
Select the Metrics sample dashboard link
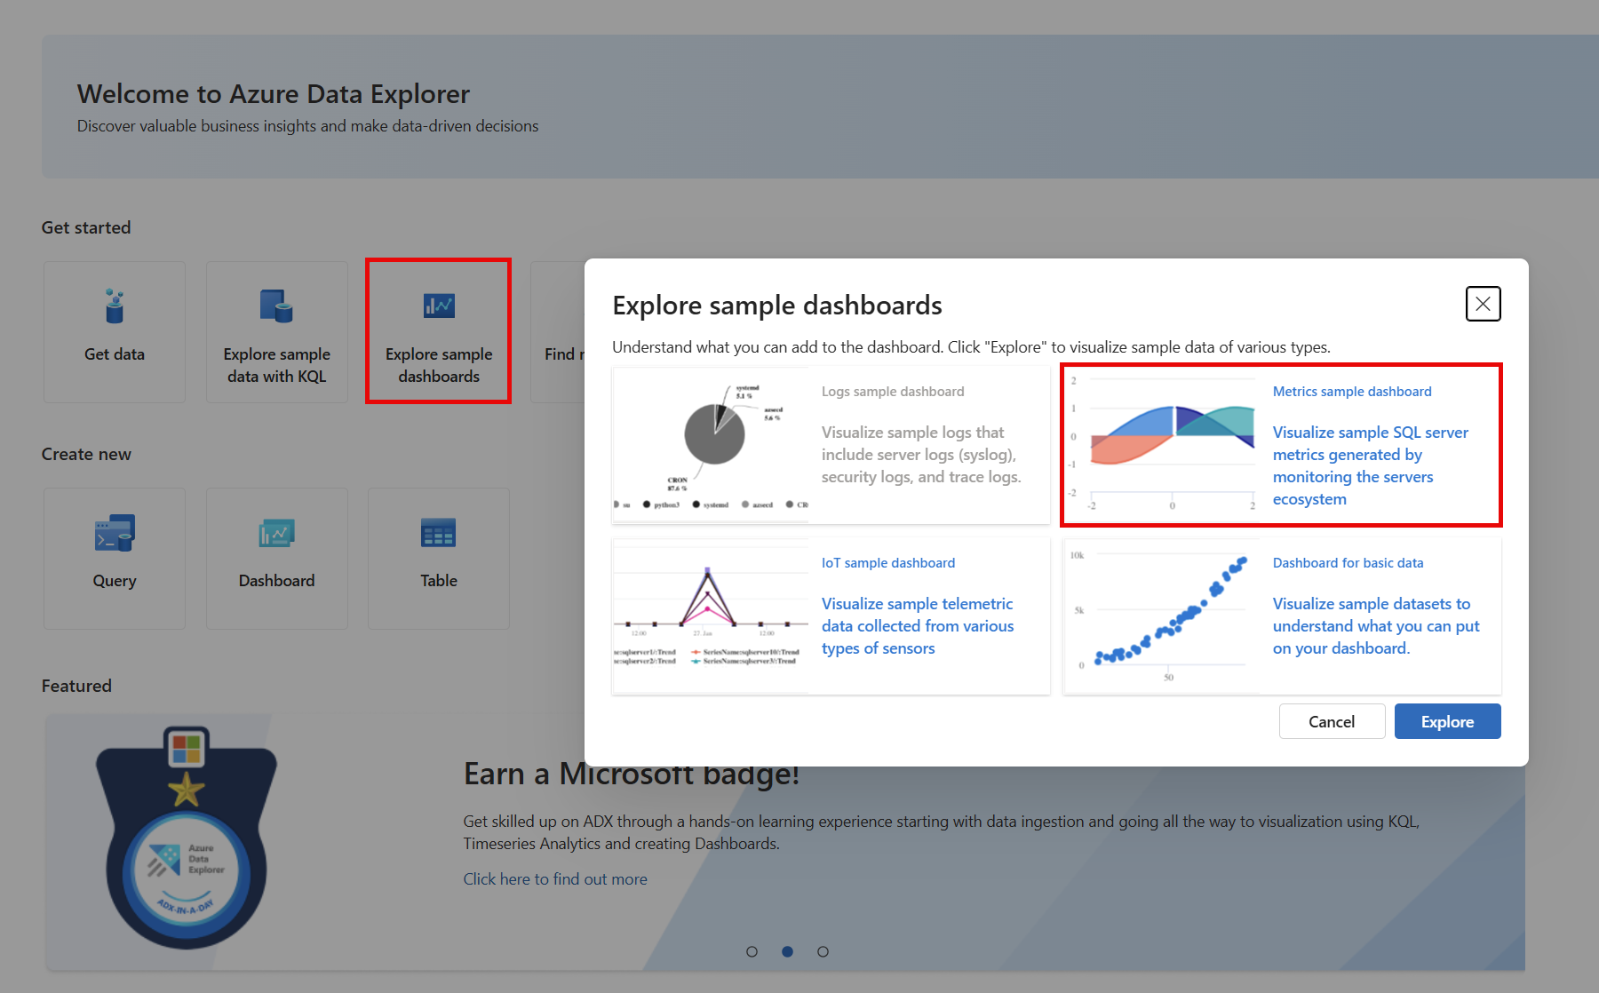pos(1351,391)
